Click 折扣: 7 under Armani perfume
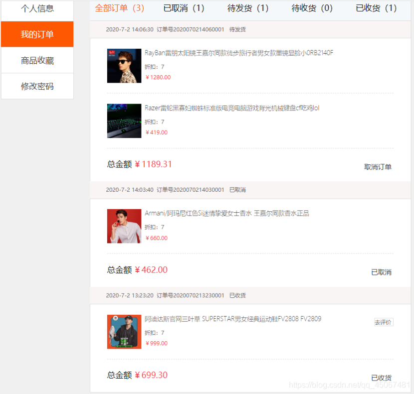The image size is (414, 394). [155, 227]
